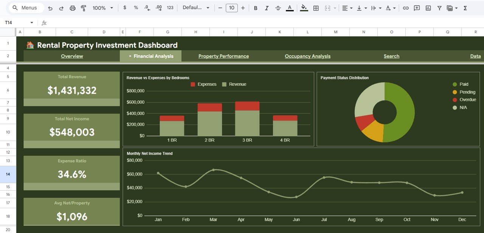The height and width of the screenshot is (233, 484).
Task: Click the Format as currency icon
Action: click(125, 8)
